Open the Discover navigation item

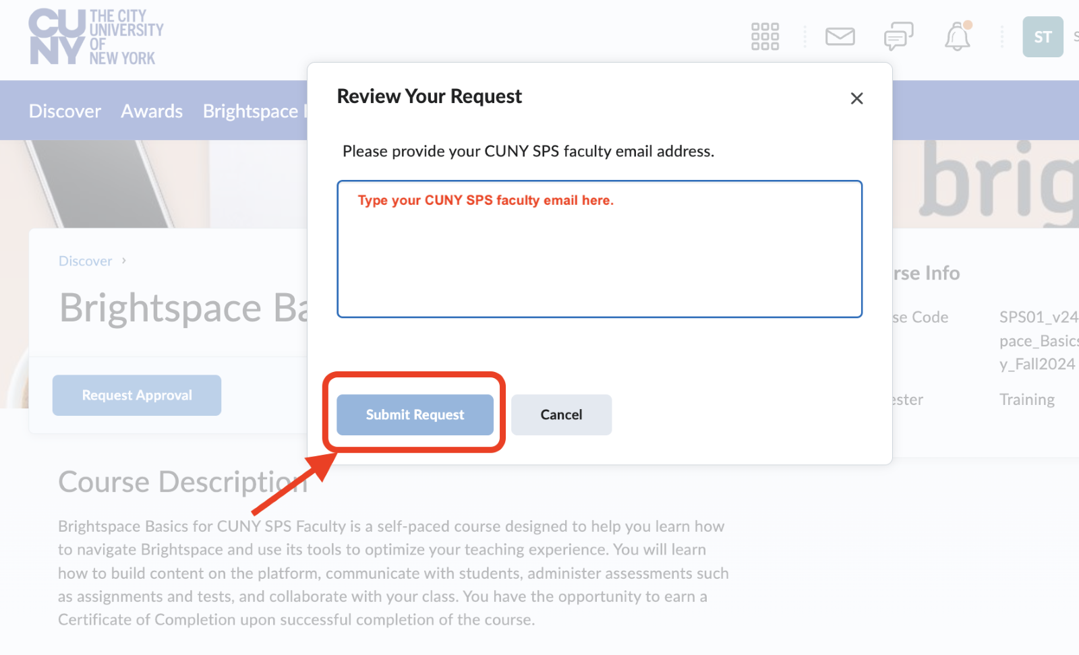coord(65,111)
